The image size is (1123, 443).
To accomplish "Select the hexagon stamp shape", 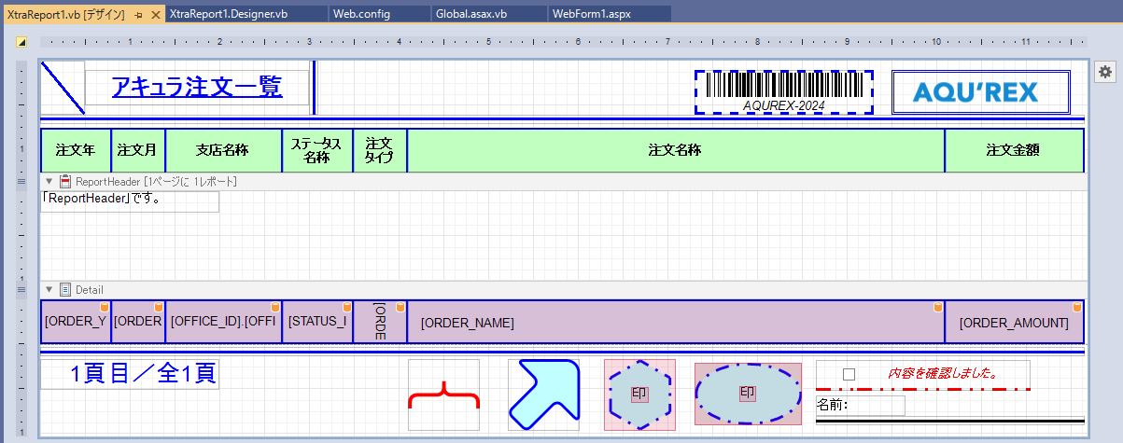I will pos(639,395).
